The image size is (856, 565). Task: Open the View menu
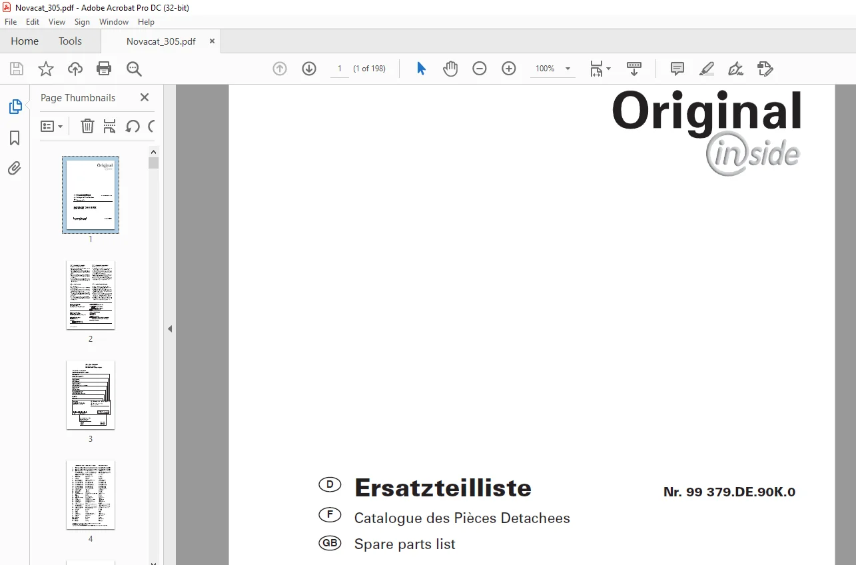(57, 22)
